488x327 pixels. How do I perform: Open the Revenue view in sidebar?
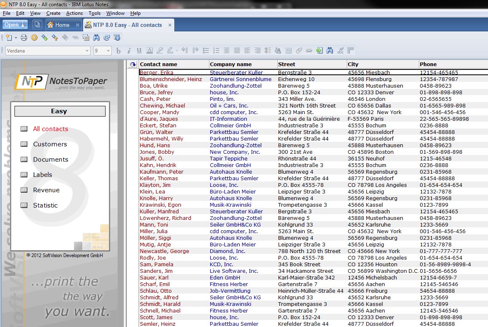click(46, 190)
